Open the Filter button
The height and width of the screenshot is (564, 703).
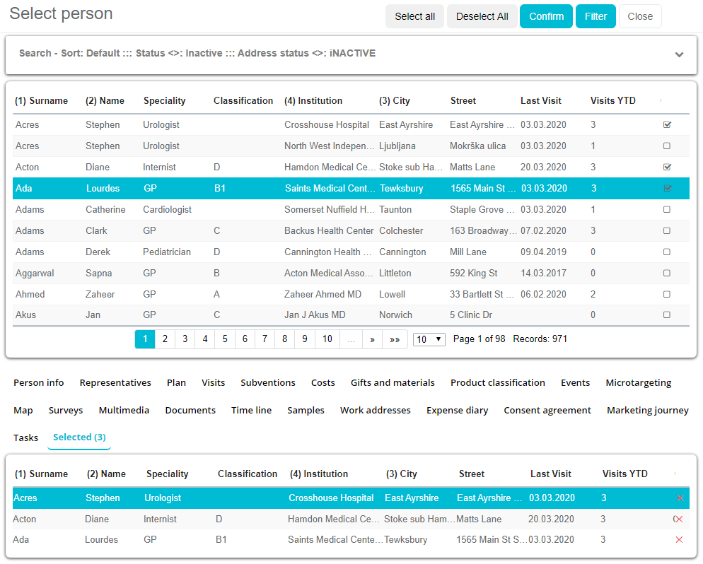tap(595, 16)
